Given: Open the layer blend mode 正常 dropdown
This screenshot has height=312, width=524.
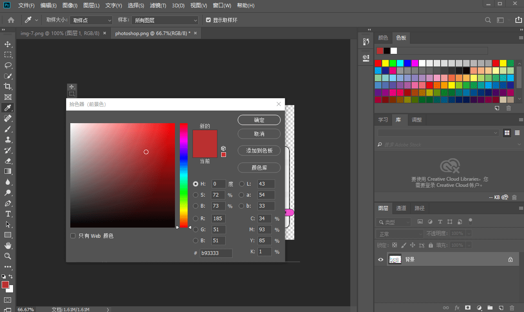Looking at the screenshot, I should [400, 234].
